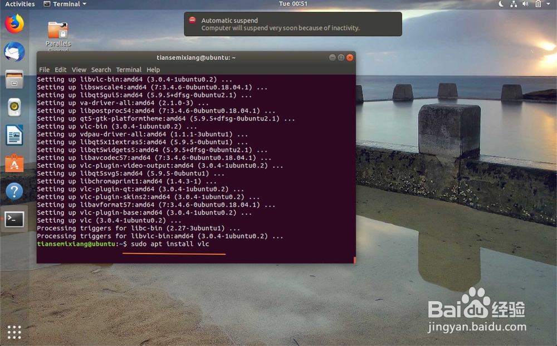This screenshot has width=557, height=346.
Task: Click the battery status indicator
Action: pyautogui.click(x=538, y=4)
